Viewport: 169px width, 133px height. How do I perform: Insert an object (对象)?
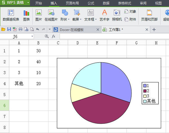click(130, 12)
